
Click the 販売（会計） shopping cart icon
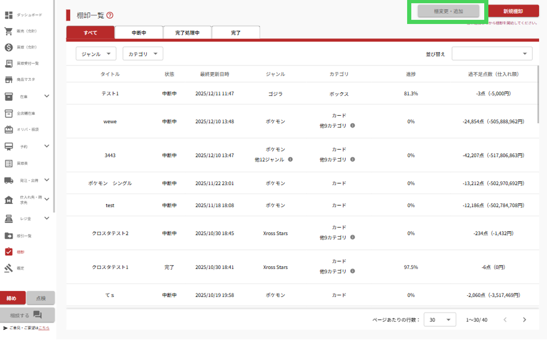pyautogui.click(x=8, y=31)
